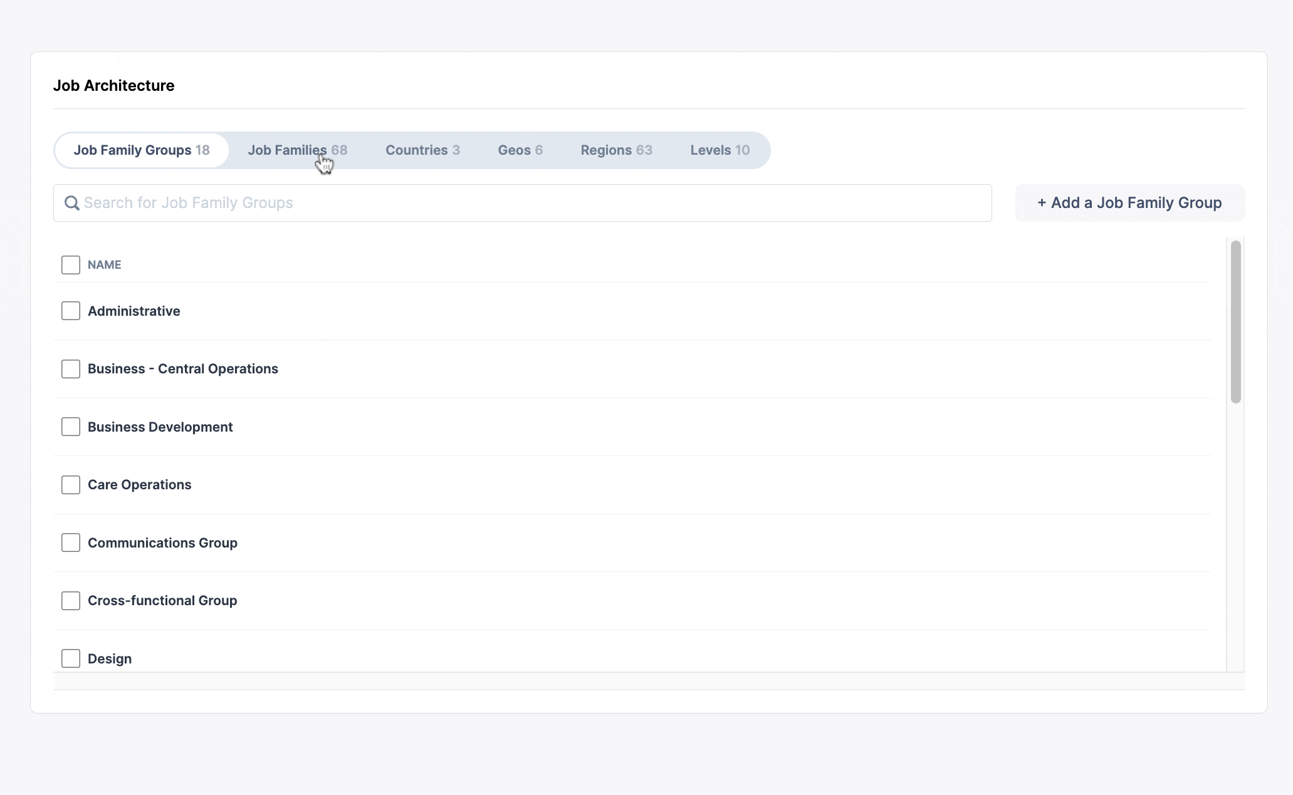Click the vertical scrollbar thumb of the list
Image resolution: width=1293 pixels, height=795 pixels.
click(x=1236, y=322)
